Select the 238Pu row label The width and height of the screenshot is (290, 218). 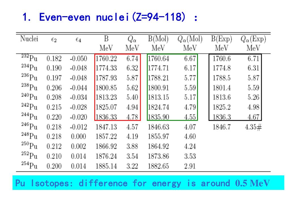coord(29,87)
